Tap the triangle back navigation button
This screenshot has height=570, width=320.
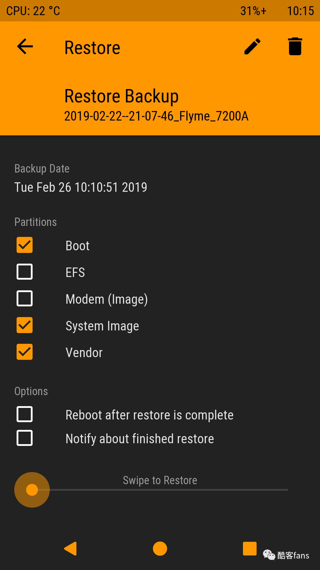pos(71,549)
